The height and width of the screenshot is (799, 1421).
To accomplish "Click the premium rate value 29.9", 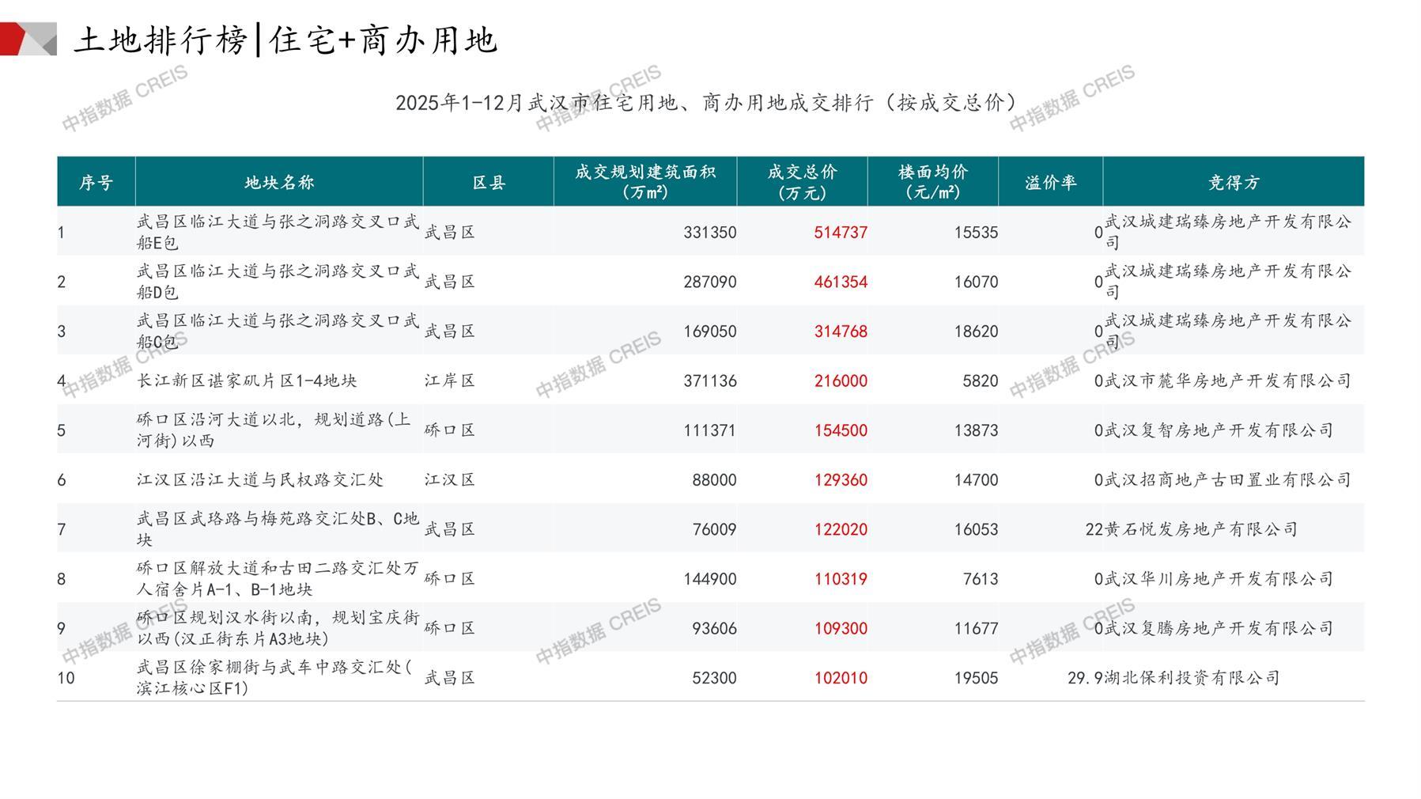I will [x=1084, y=678].
